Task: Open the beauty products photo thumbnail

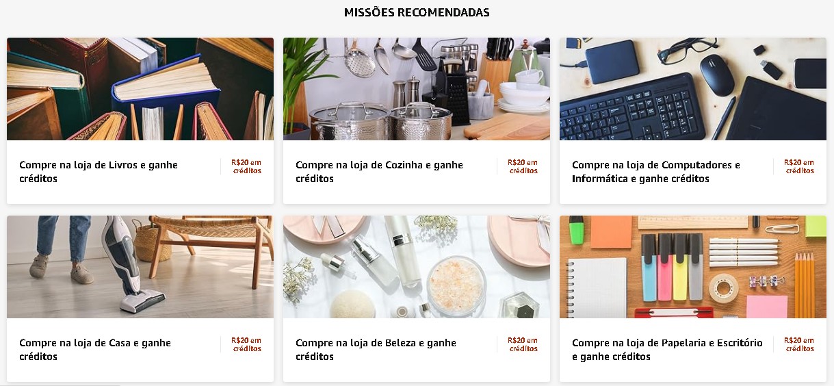Action: tap(417, 267)
